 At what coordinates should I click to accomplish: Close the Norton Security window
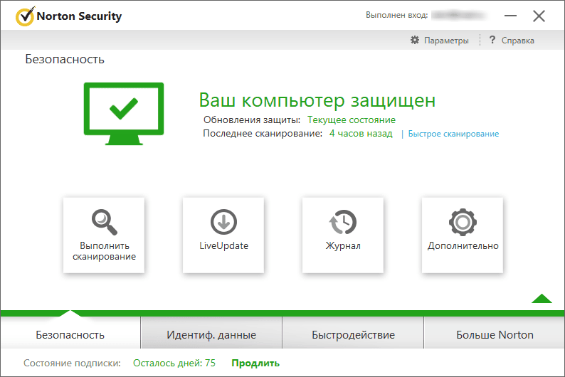pos(539,16)
